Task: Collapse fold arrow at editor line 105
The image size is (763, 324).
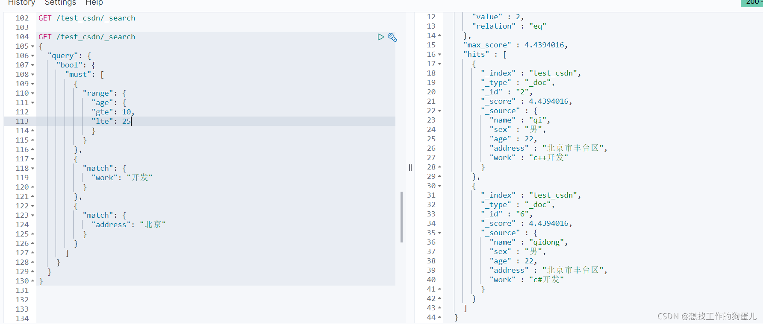Action: click(32, 47)
